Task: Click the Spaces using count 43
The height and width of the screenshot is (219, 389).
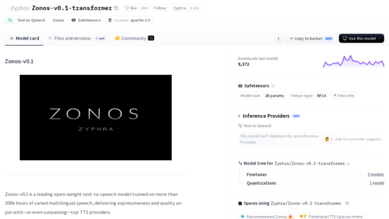Action: pos(347,203)
